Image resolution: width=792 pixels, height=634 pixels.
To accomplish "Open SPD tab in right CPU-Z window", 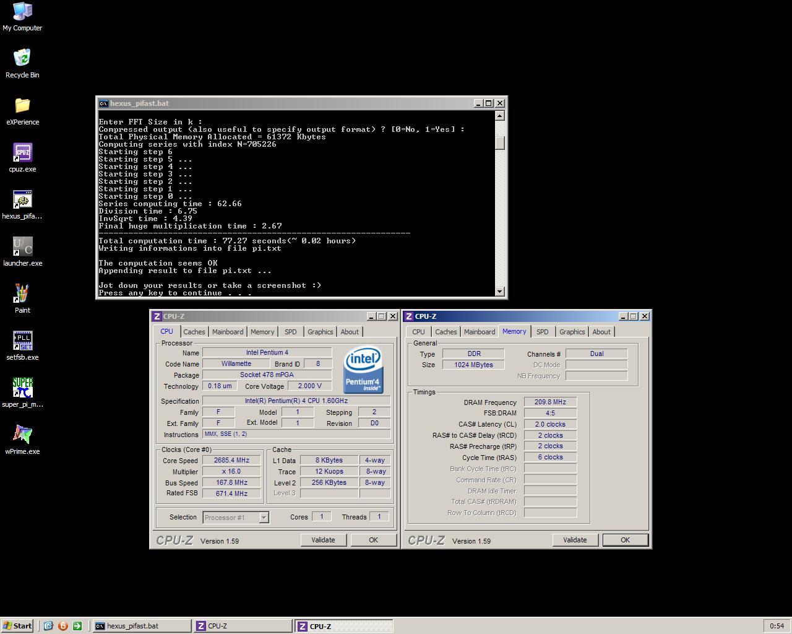I will [x=543, y=332].
